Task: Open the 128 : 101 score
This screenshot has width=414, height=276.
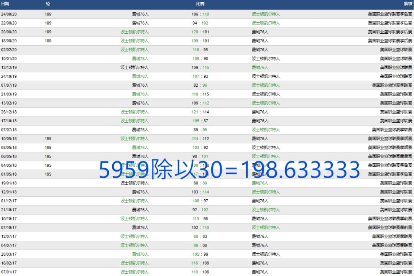Action: 200,32
